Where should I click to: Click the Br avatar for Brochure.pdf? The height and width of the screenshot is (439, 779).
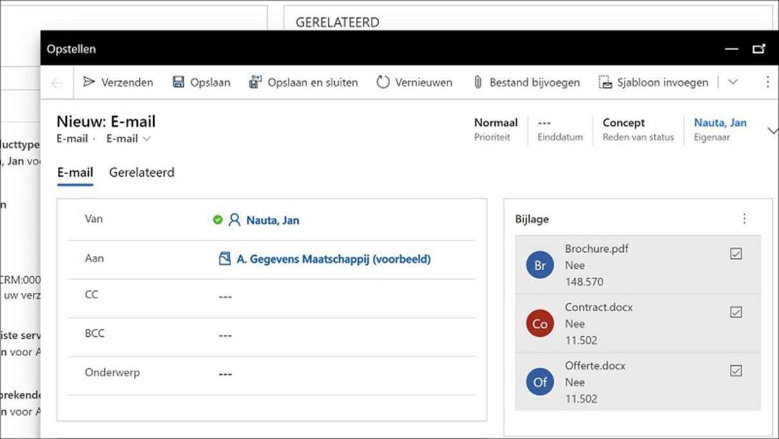(540, 265)
